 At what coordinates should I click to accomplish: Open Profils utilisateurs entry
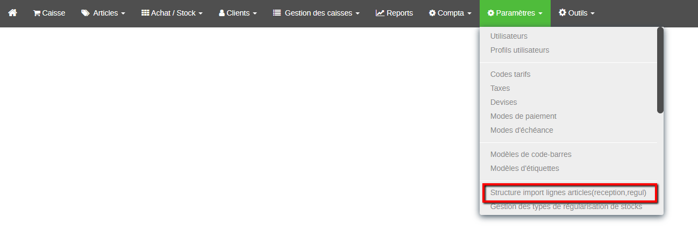point(520,50)
